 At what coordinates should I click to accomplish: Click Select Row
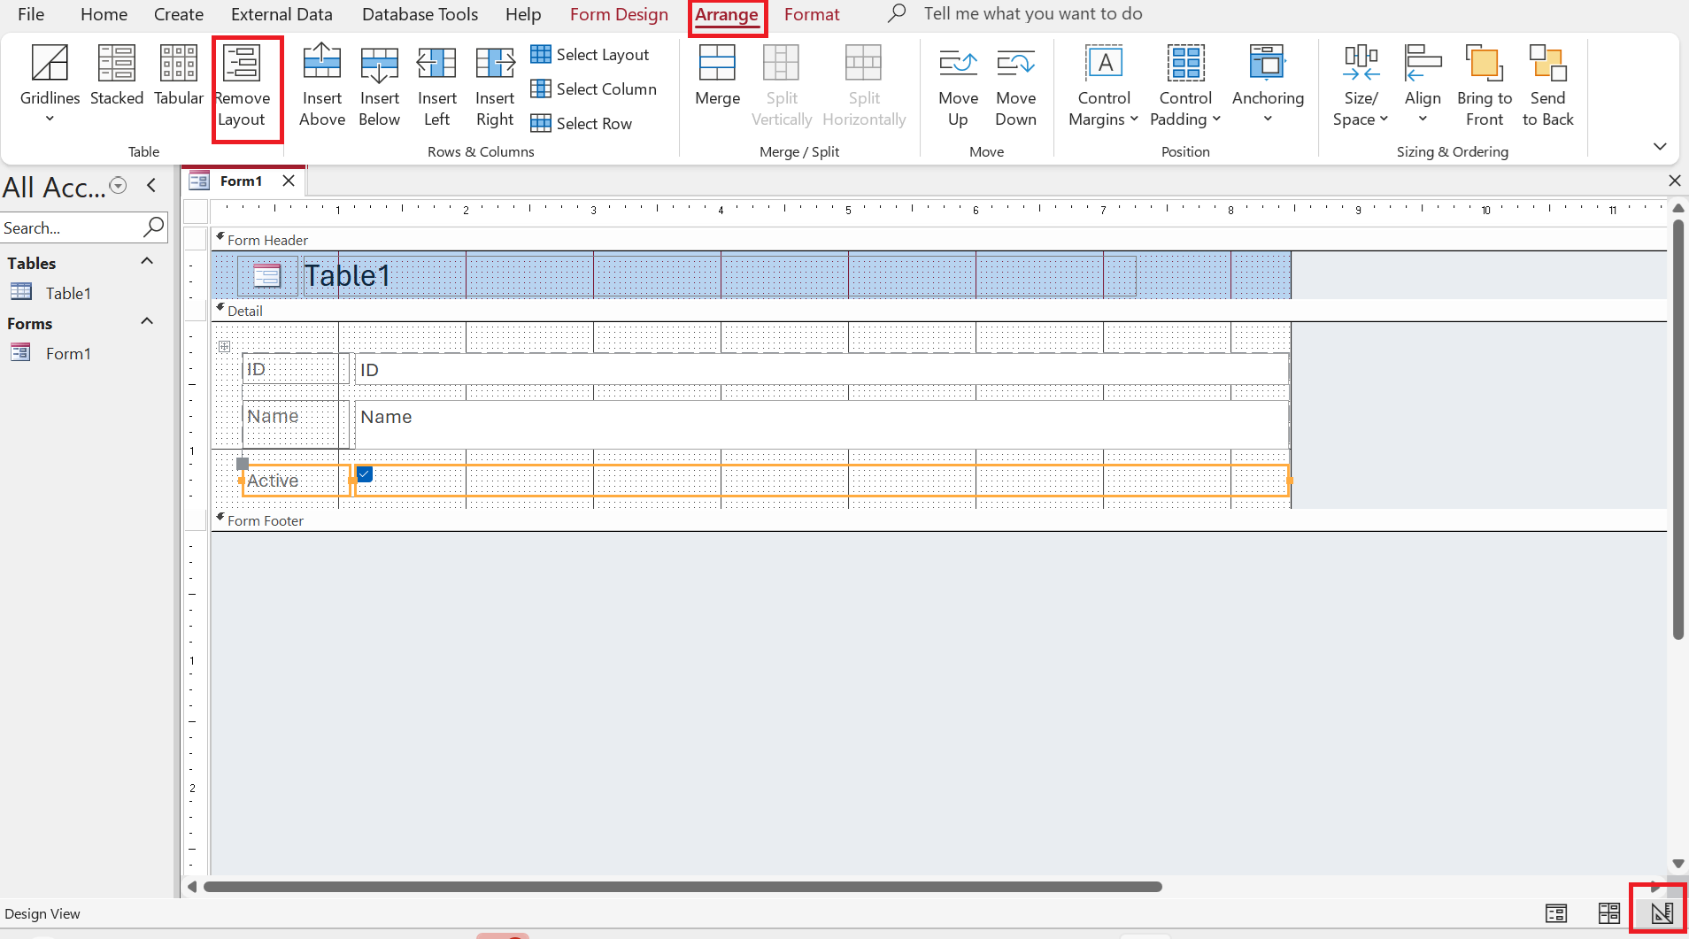coord(581,124)
